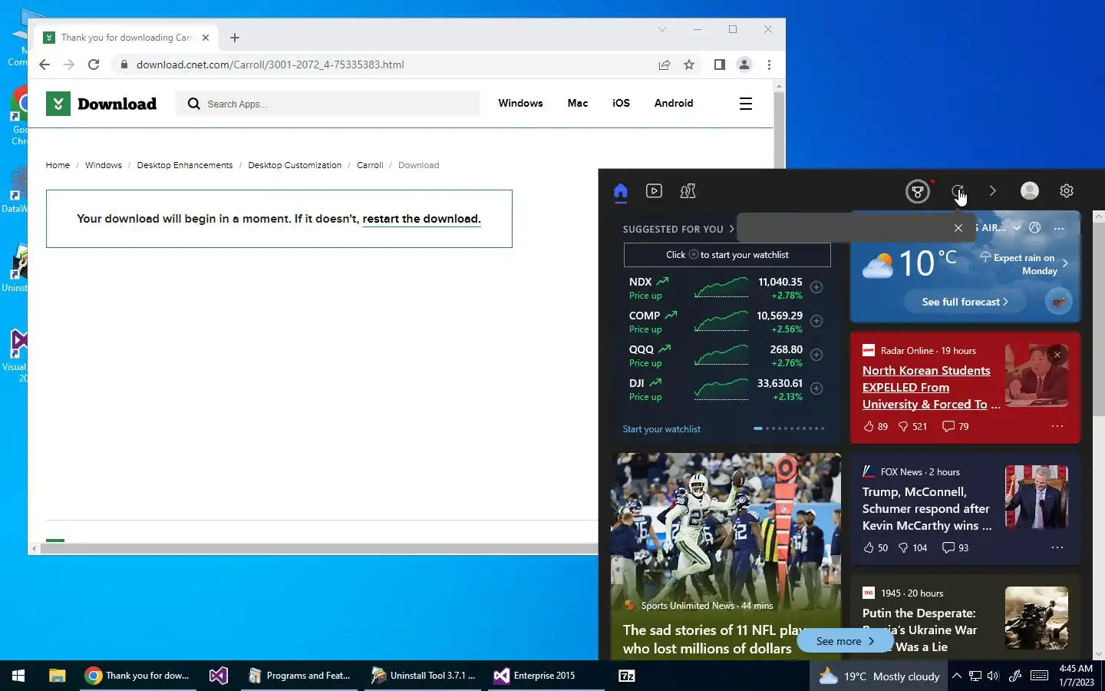Open the Mac category menu
Viewport: 1105px width, 691px height.
point(578,103)
